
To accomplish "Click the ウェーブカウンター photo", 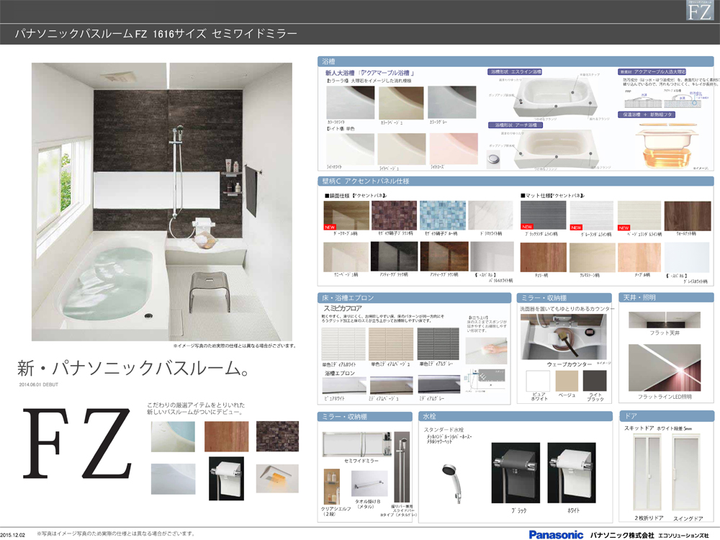I will click(x=564, y=337).
